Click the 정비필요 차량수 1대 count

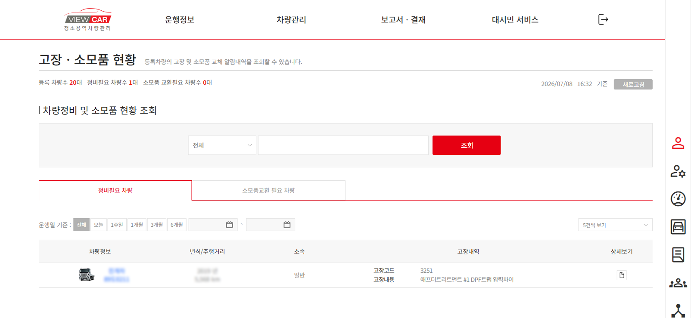click(x=112, y=82)
